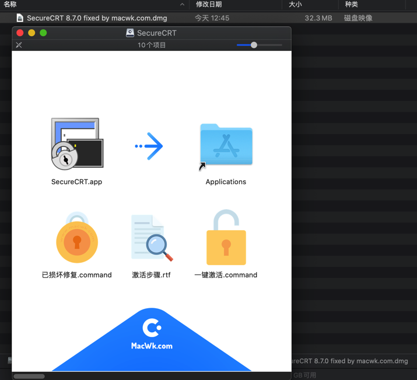Click the SecureCRT disk icon in title bar
417x380 pixels.
click(130, 33)
